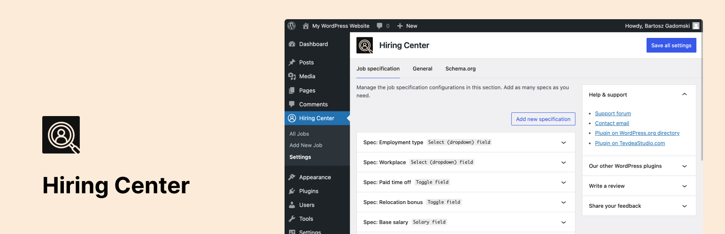Click the Media icon in sidebar
The width and height of the screenshot is (725, 234).
pyautogui.click(x=292, y=76)
